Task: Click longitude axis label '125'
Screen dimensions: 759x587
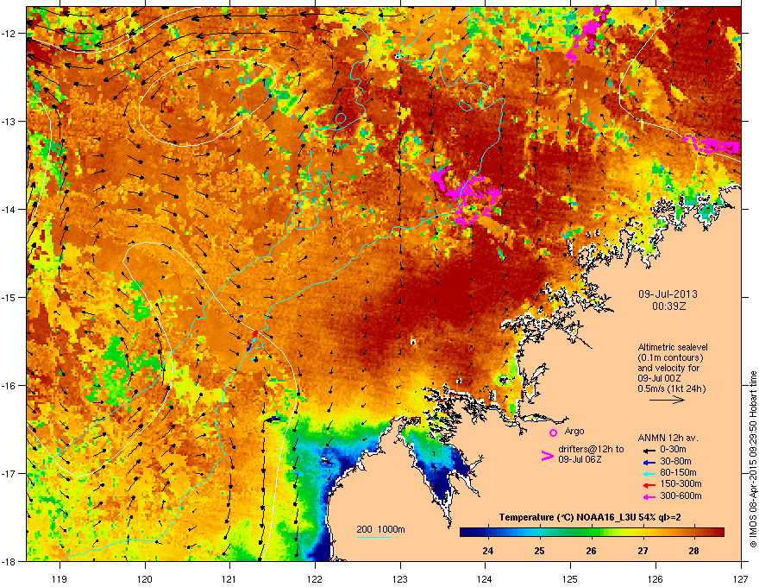Action: 570,578
